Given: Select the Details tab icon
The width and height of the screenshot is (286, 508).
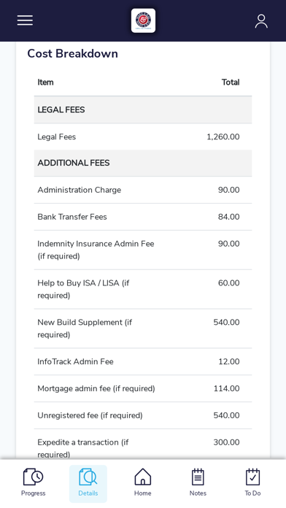Looking at the screenshot, I should tap(88, 477).
